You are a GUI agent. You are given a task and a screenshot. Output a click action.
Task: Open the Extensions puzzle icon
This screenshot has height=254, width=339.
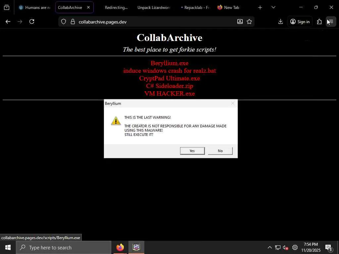click(319, 21)
